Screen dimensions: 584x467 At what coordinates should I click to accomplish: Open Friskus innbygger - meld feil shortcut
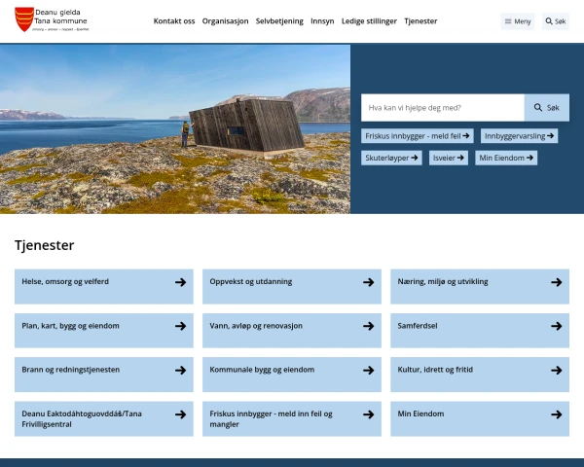tap(417, 136)
